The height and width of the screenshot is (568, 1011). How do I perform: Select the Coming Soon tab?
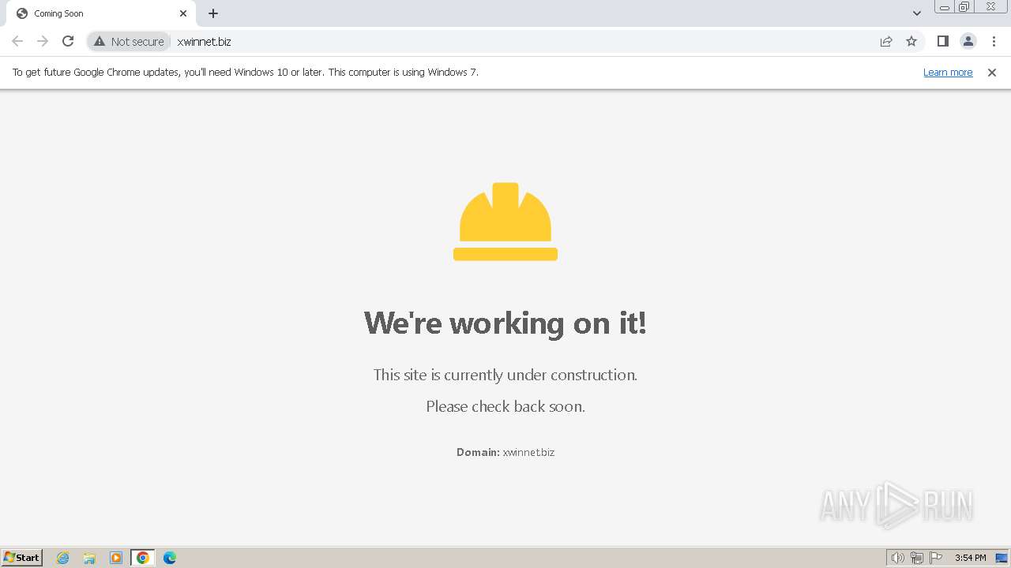[101, 13]
